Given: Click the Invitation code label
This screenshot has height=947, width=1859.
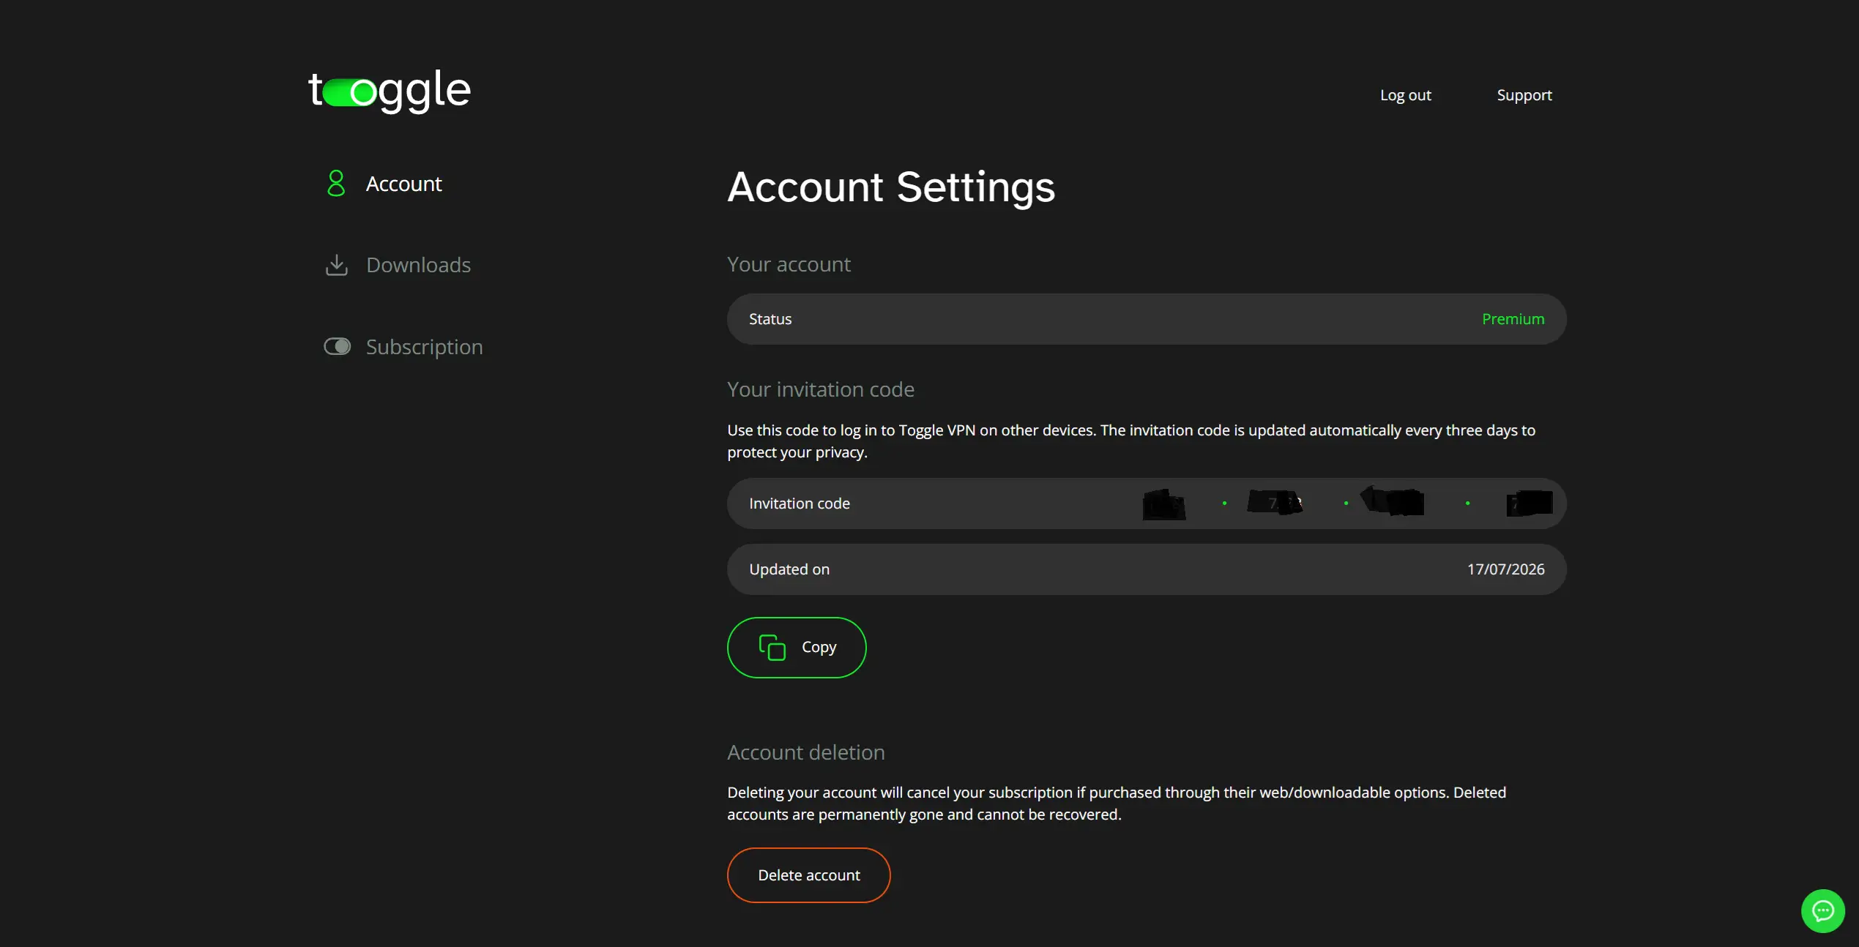Looking at the screenshot, I should [x=800, y=504].
